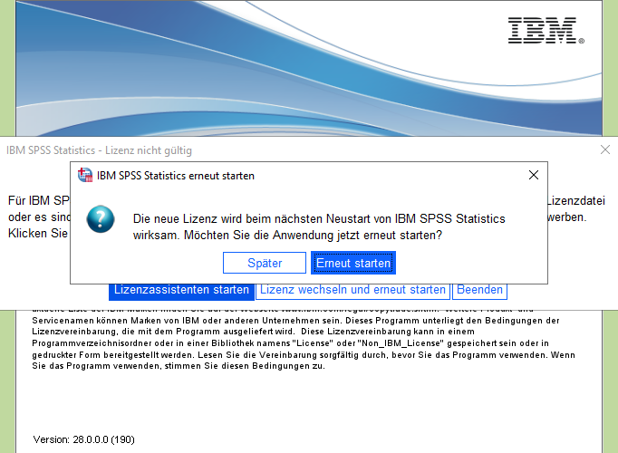Click the IBM logo on splash screen
Viewport: 618px width, 453px height.
click(x=546, y=30)
